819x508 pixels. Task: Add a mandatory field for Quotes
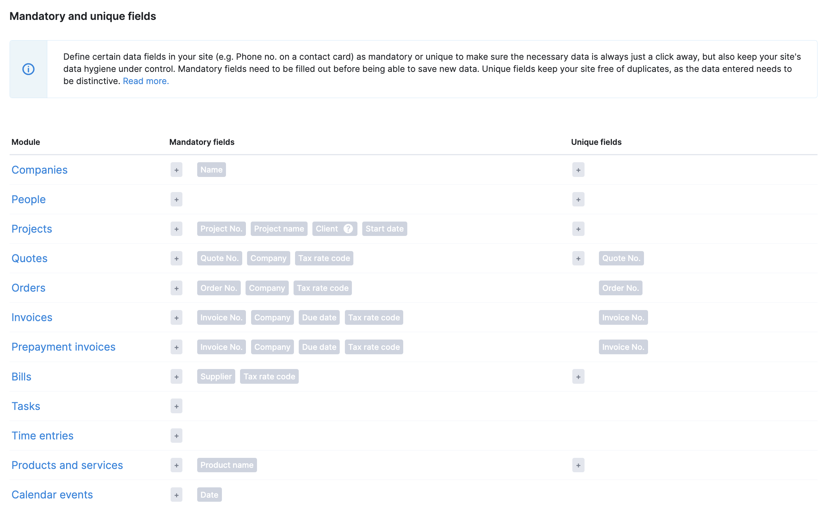point(177,258)
